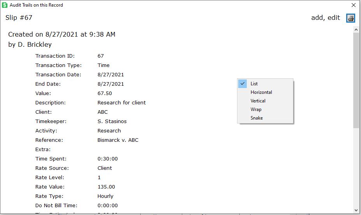Screen dimensions: 361x215
Task: Click the 'add, edit' text at top right
Action: click(326, 18)
